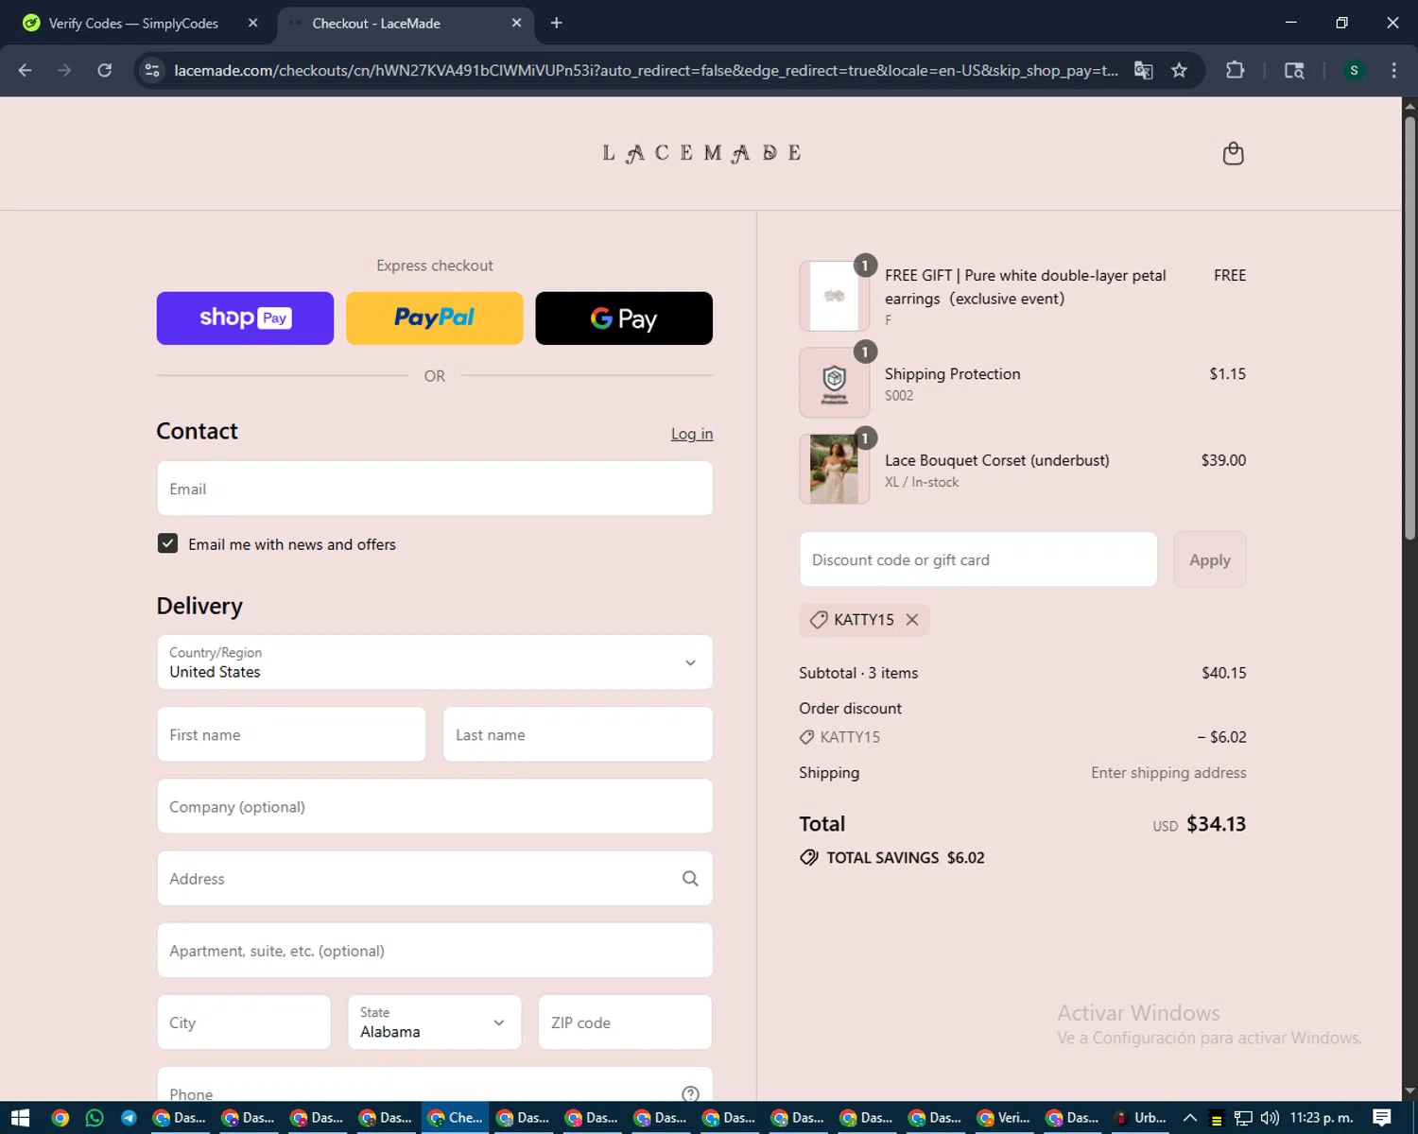Open the taskbar clock showing 11:23 p. m.
This screenshot has width=1418, height=1134.
click(x=1322, y=1118)
